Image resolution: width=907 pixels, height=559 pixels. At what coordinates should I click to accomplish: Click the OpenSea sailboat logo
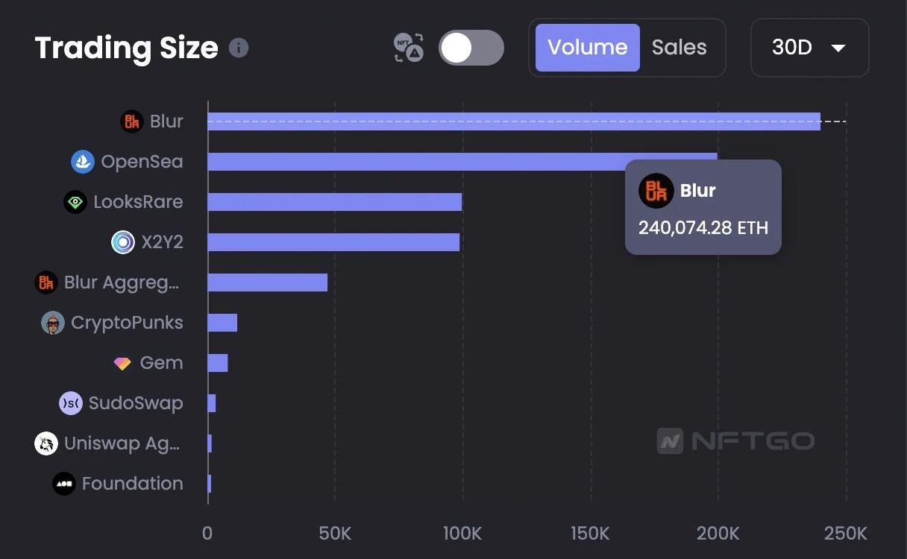click(83, 162)
